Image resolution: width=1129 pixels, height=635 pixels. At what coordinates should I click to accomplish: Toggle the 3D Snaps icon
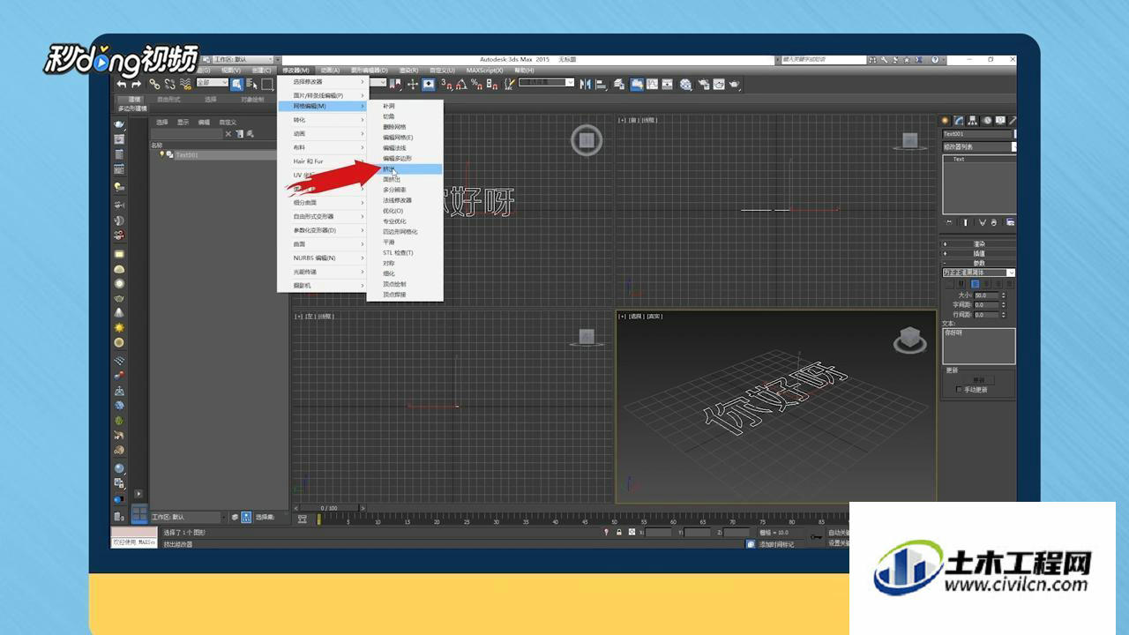point(446,84)
